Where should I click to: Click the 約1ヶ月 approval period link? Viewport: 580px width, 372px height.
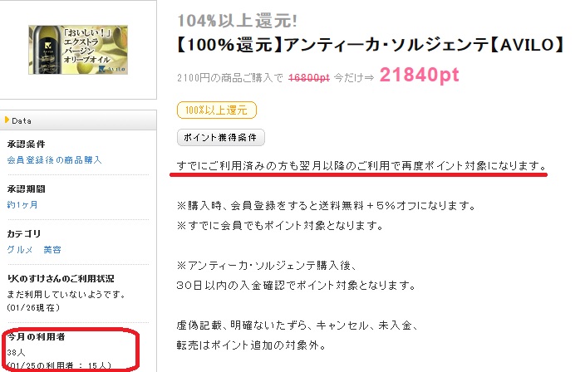22,204
